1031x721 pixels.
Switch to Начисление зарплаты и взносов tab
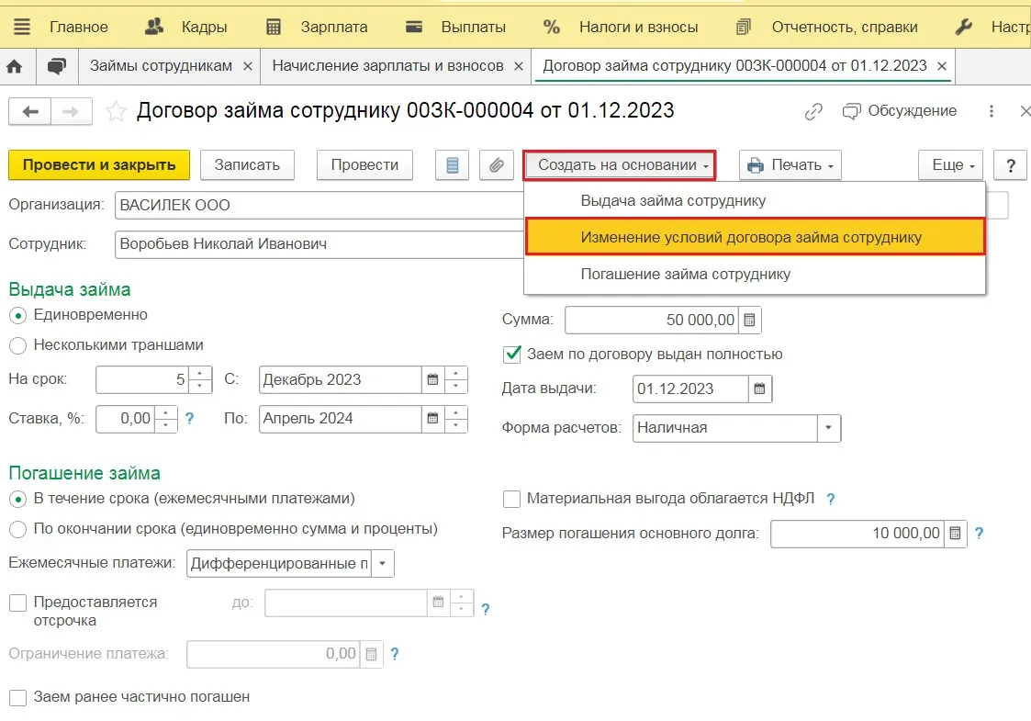pyautogui.click(x=387, y=66)
